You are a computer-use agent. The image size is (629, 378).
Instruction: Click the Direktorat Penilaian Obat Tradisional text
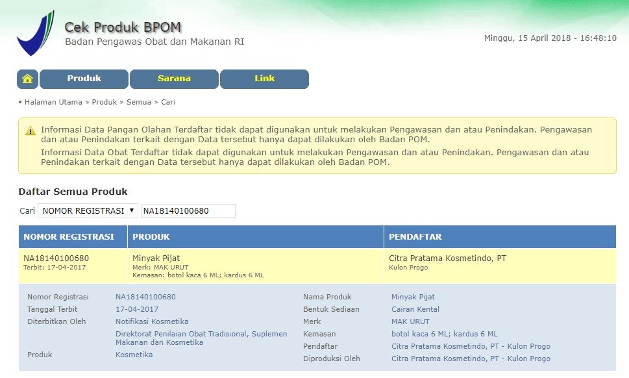click(x=201, y=338)
